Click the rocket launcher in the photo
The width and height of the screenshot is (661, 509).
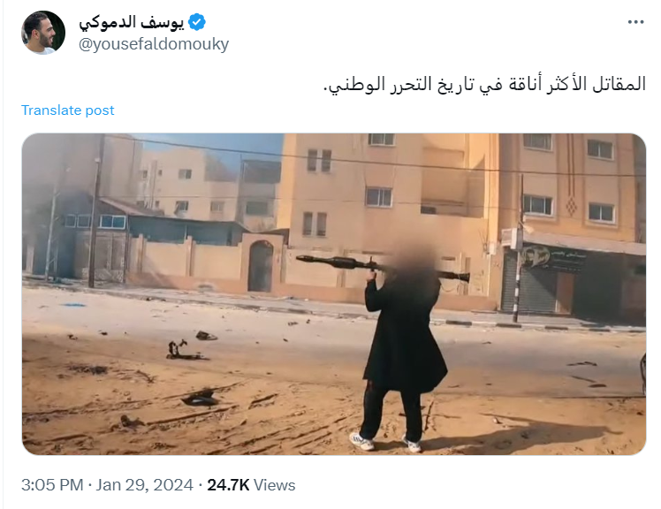[383, 268]
